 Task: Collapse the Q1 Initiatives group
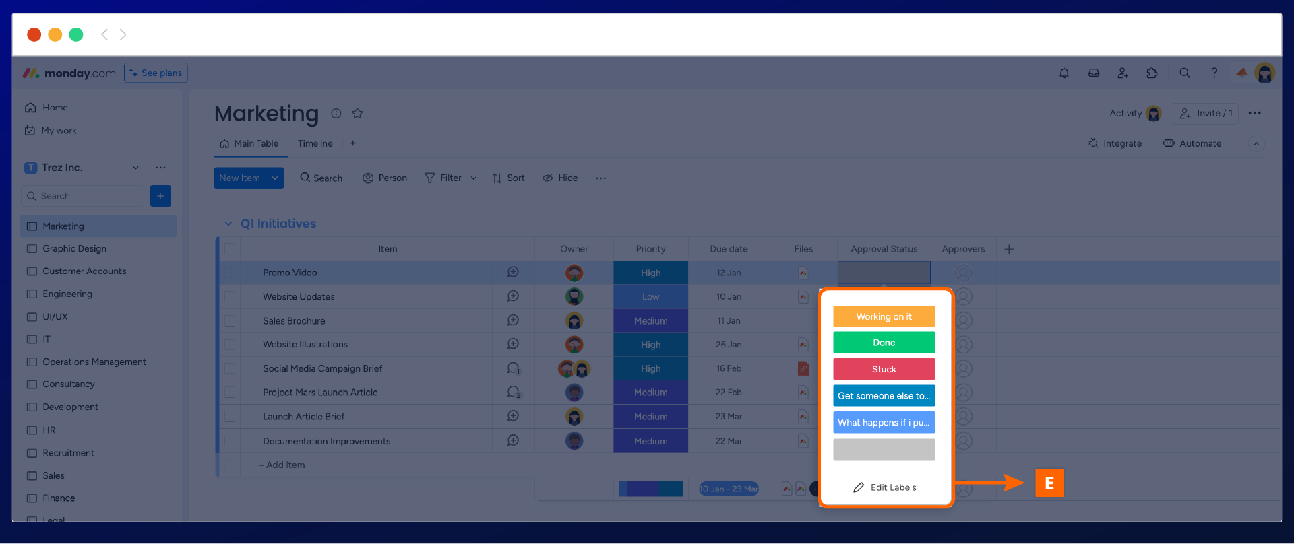point(228,224)
